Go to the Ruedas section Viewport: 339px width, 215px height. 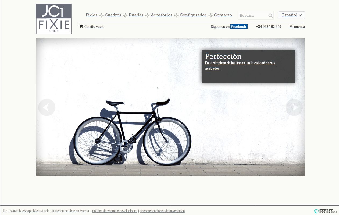[x=136, y=15]
